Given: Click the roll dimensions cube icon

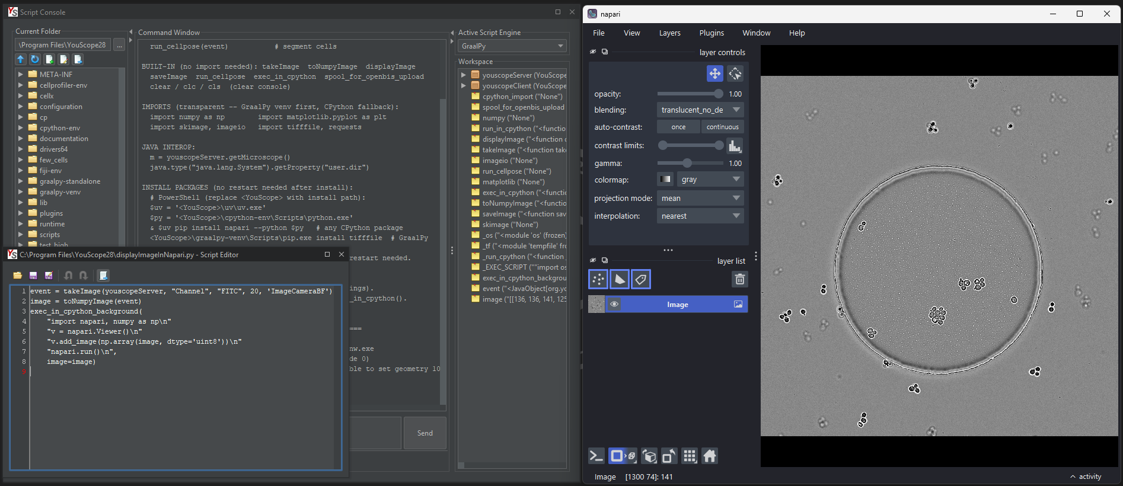Looking at the screenshot, I should pyautogui.click(x=649, y=456).
